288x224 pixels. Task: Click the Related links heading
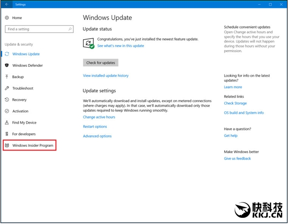[234, 96]
